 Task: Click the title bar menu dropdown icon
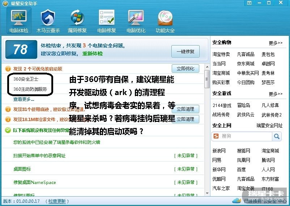point(249,3)
